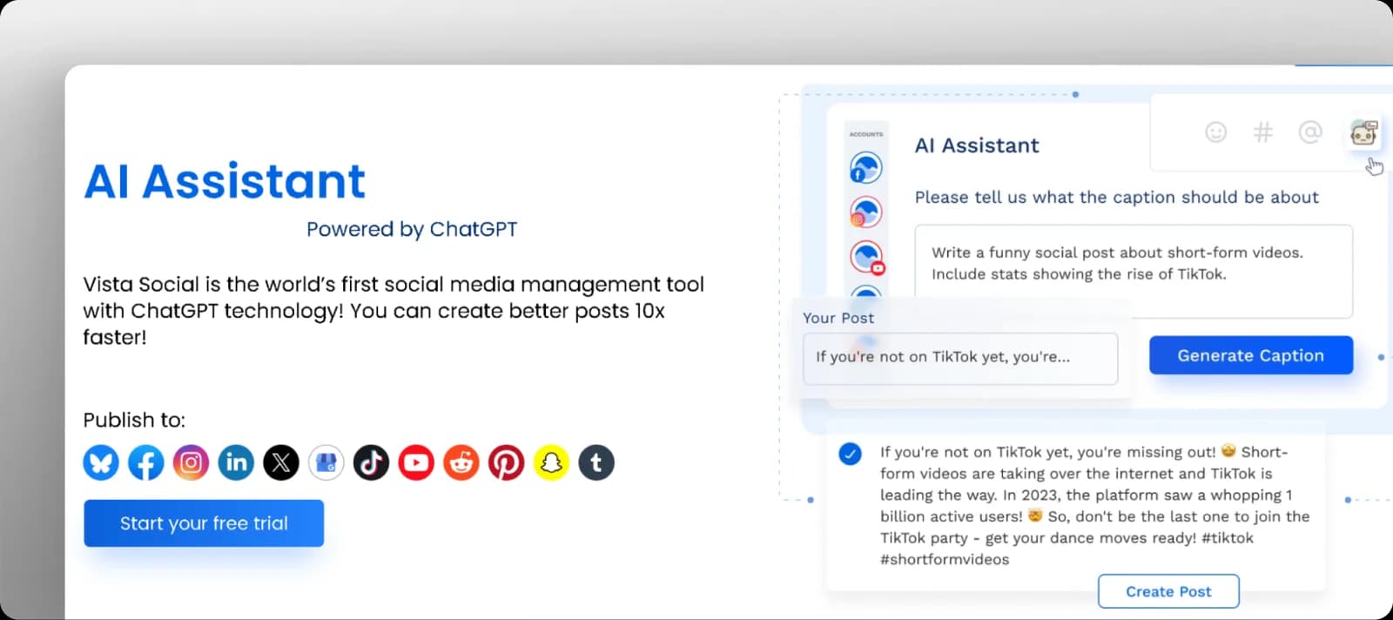Click the Your Post text field
This screenshot has width=1393, height=620.
click(960, 358)
